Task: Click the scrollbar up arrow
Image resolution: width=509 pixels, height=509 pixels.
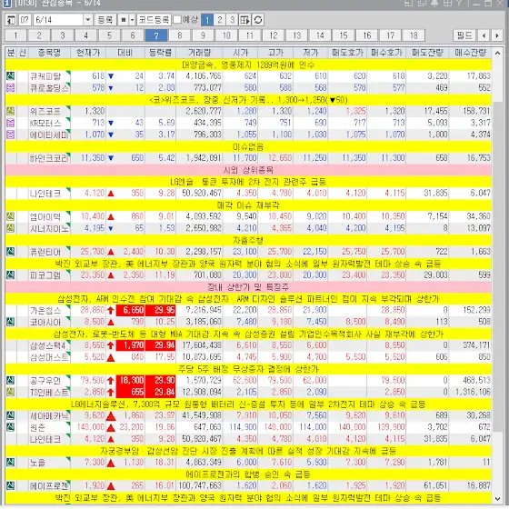Action: pos(497,53)
